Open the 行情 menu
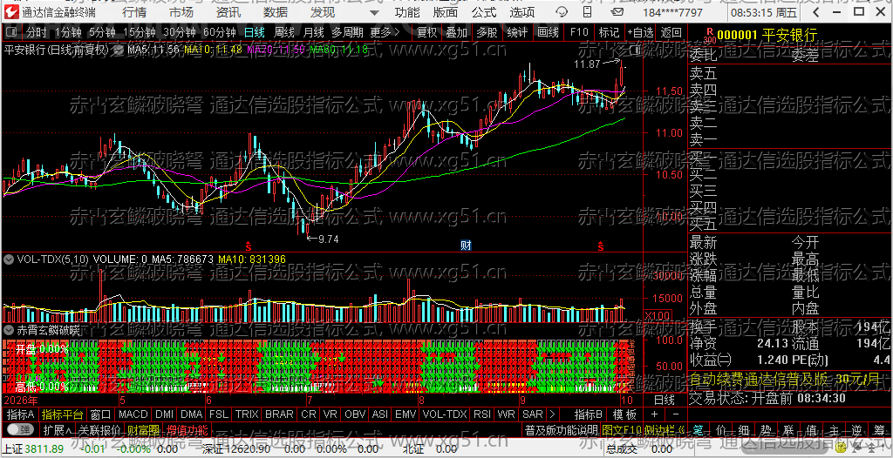 tap(134, 12)
